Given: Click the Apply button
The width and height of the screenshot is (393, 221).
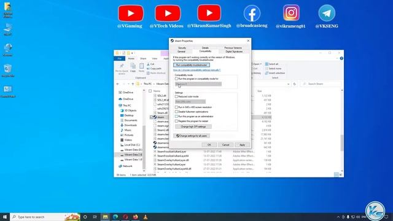Looking at the screenshot, I should coord(242,145).
